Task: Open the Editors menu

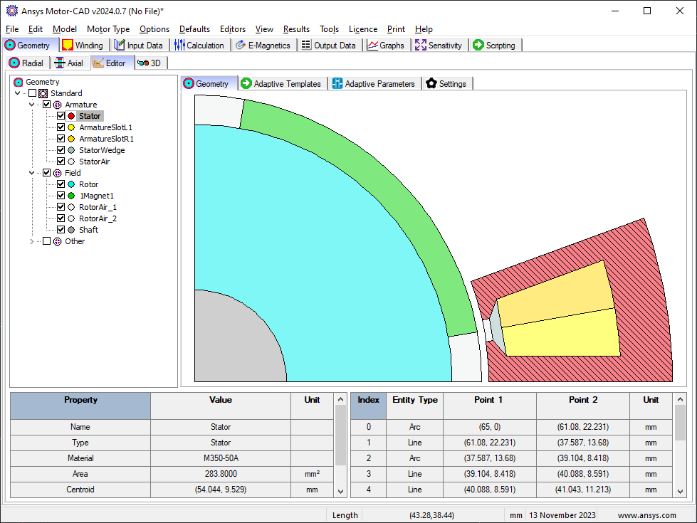Action: 233,29
